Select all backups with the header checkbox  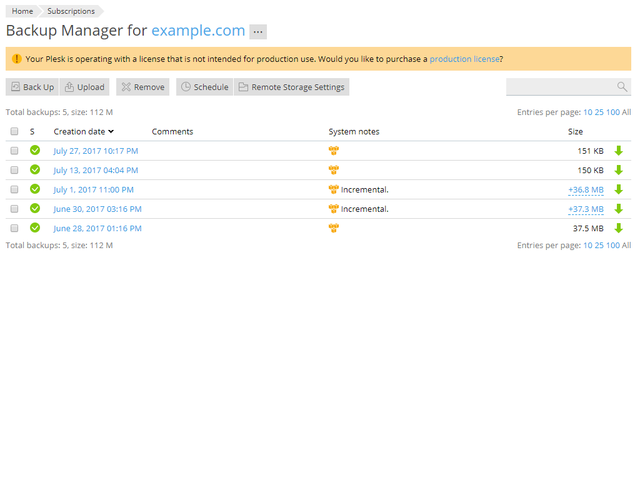tap(14, 131)
